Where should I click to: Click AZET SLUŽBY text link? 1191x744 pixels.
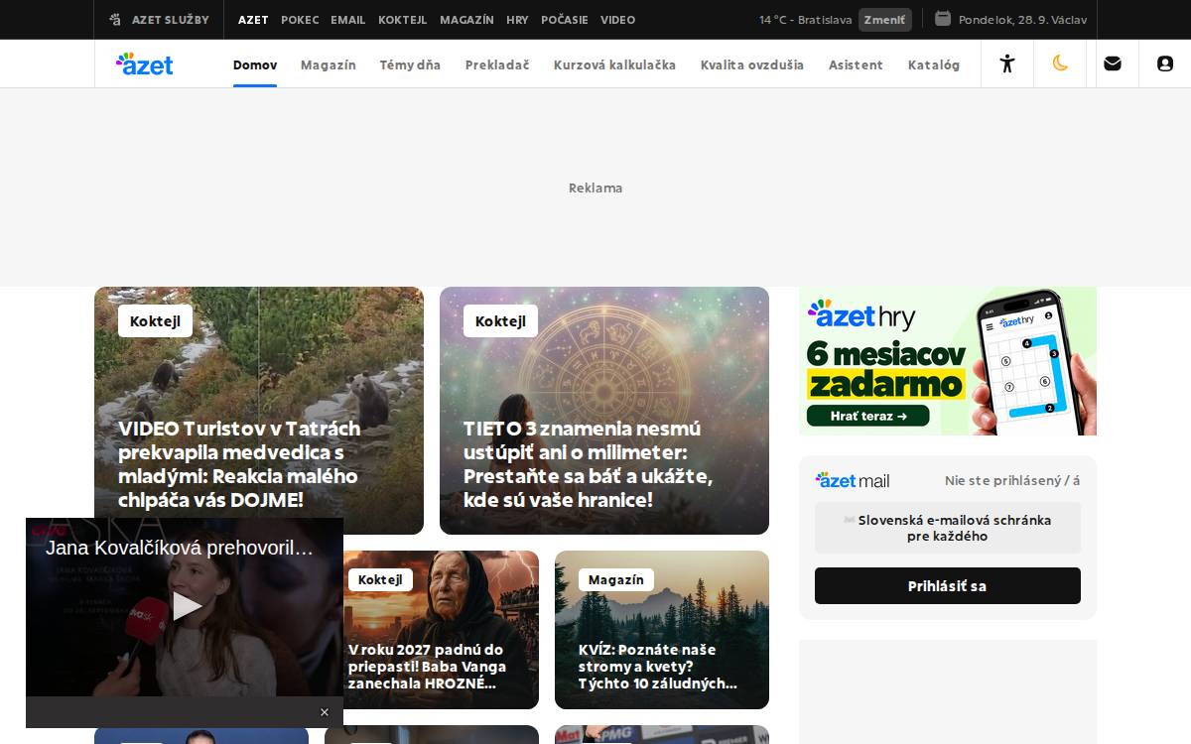(171, 20)
